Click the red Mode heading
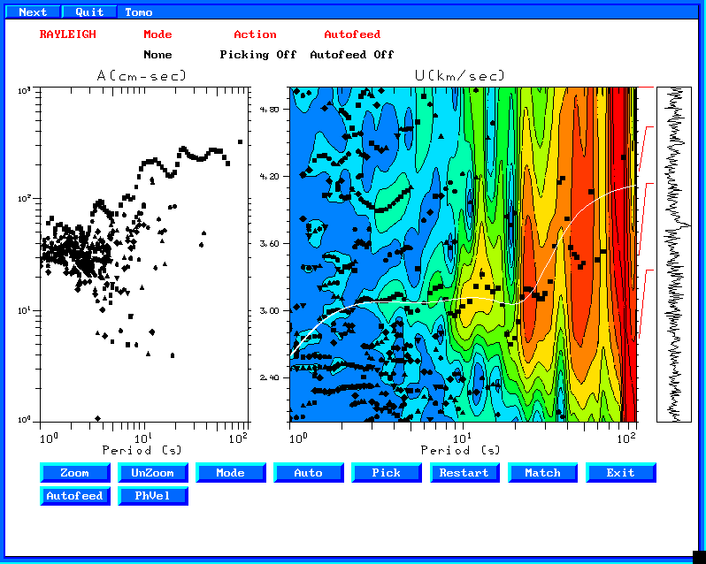 click(x=157, y=34)
